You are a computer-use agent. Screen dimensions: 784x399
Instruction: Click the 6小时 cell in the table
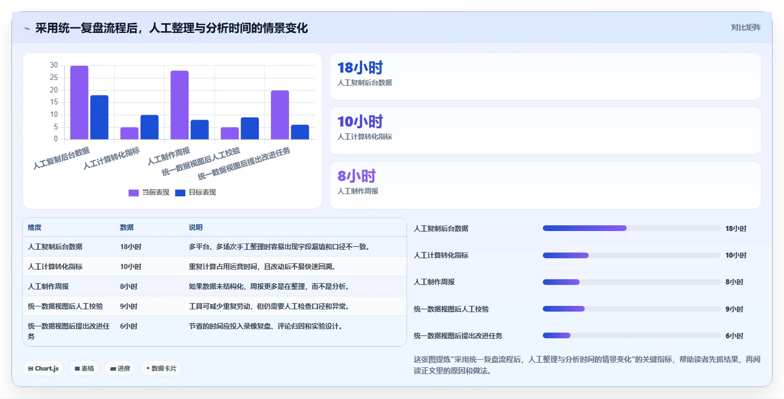click(129, 326)
